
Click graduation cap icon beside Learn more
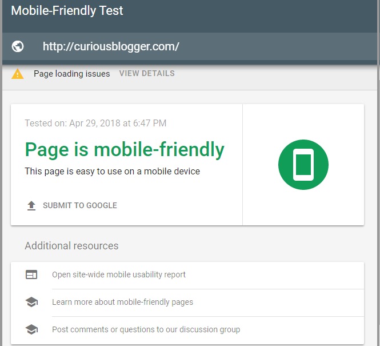coord(31,302)
